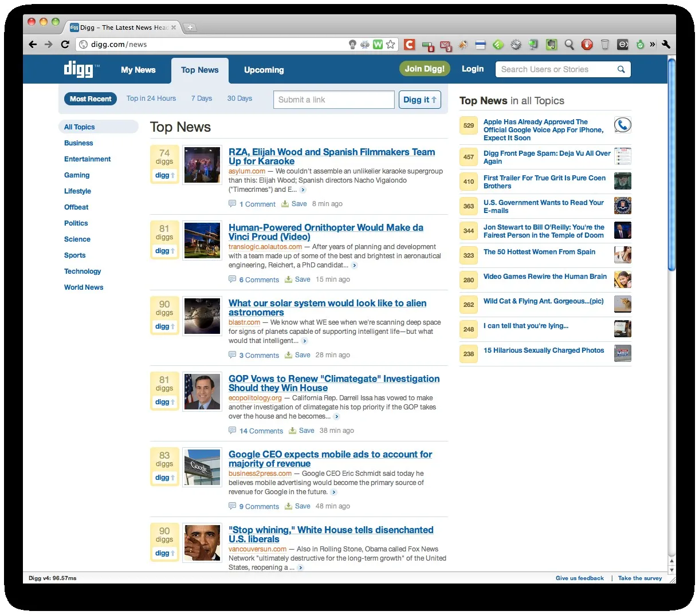Open the browser wrench menu

coord(666,44)
